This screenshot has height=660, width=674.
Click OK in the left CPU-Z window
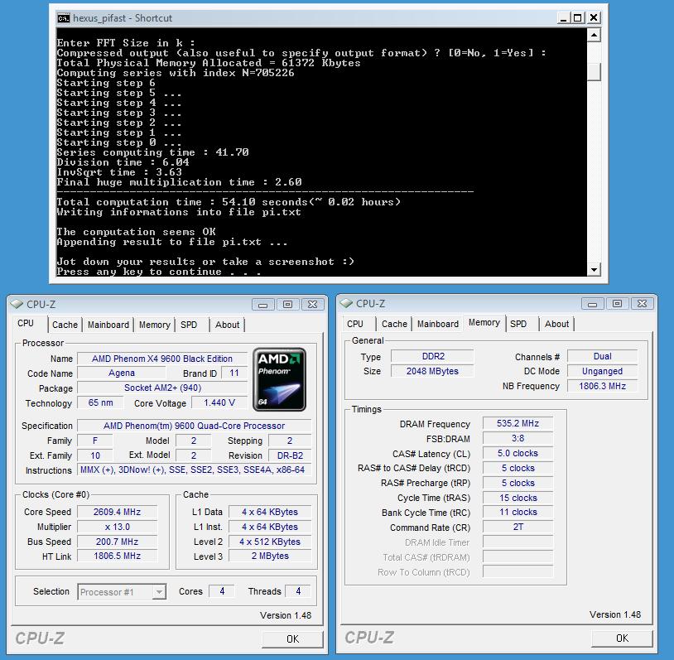click(x=292, y=639)
